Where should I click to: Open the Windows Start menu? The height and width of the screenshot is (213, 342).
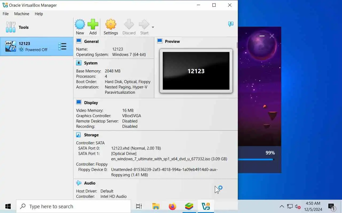coord(8,206)
